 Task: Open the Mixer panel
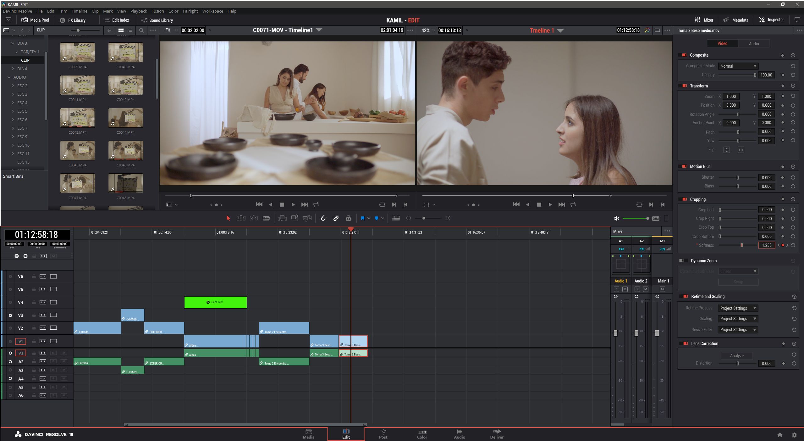704,20
